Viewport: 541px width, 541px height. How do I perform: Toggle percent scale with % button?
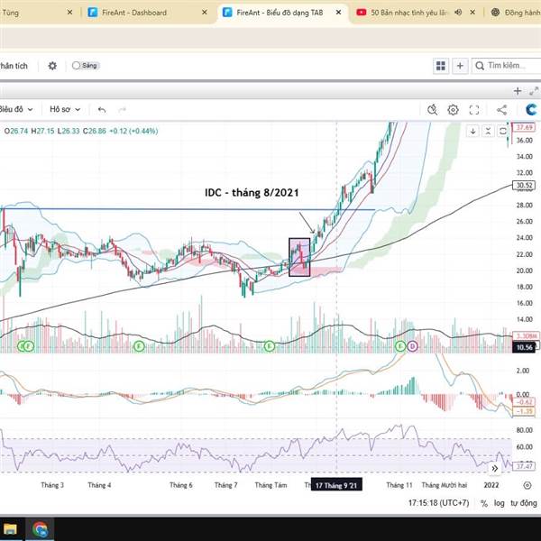pos(483,503)
